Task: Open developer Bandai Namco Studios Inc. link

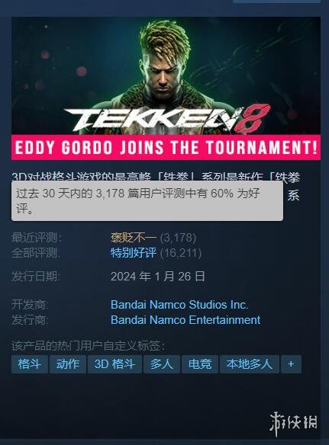Action: [x=179, y=305]
